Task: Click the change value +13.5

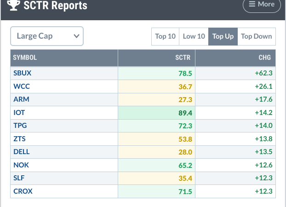Action: tap(263, 152)
